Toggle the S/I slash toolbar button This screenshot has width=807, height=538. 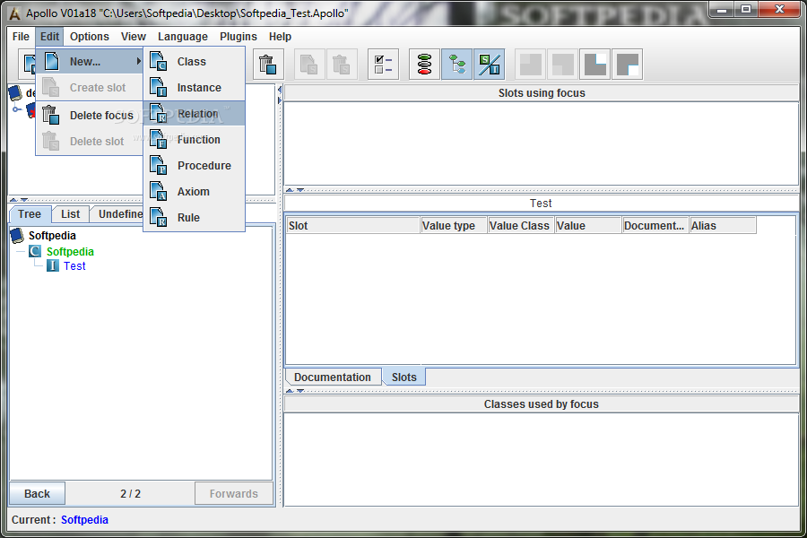coord(489,65)
